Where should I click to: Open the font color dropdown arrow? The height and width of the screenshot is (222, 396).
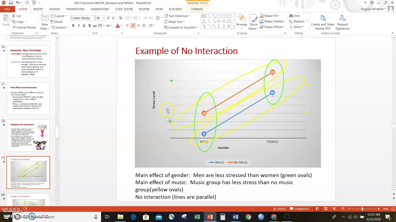coord(121,26)
